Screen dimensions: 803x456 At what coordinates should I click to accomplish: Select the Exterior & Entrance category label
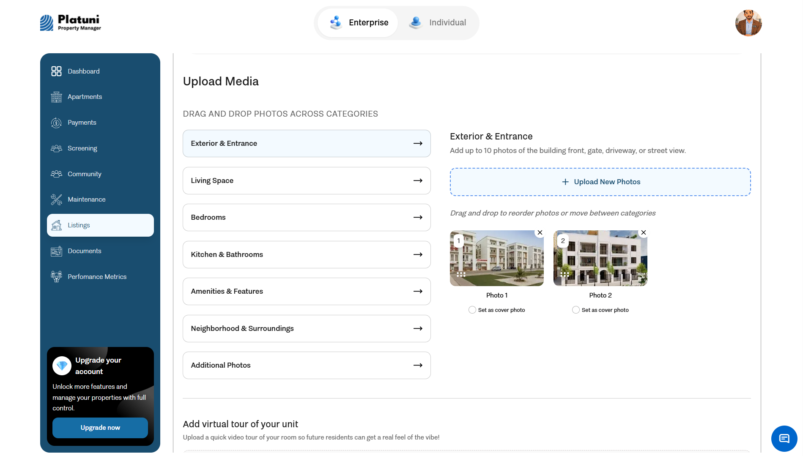[x=224, y=143]
